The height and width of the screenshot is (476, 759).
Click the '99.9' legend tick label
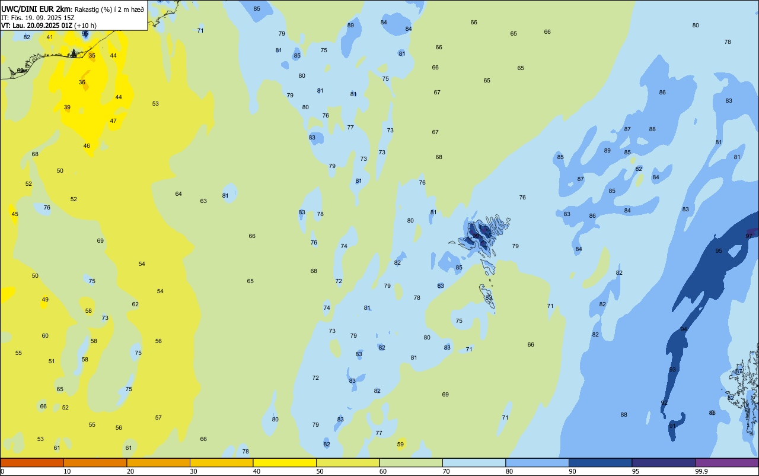[701, 471]
